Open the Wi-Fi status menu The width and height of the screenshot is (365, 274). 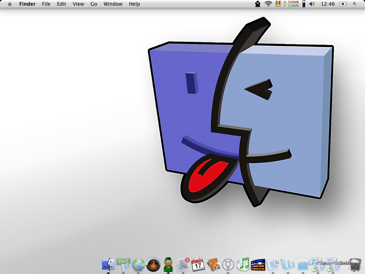click(x=268, y=4)
